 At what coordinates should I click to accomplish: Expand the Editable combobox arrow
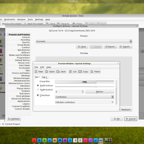coord(112,102)
